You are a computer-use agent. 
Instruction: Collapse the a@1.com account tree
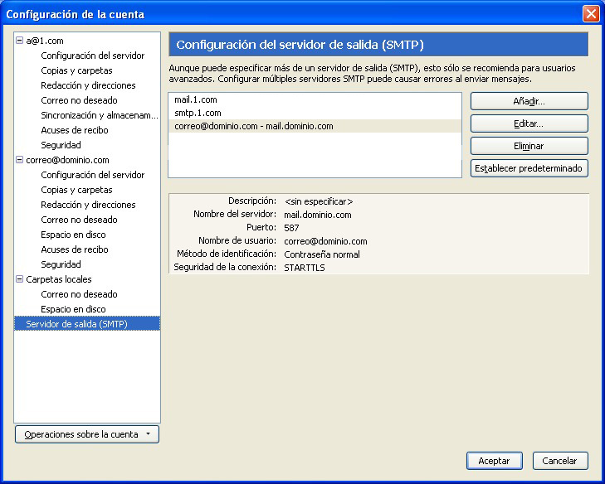tap(20, 41)
